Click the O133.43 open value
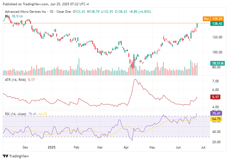This screenshot has height=161, width=229. pyautogui.click(x=79, y=12)
